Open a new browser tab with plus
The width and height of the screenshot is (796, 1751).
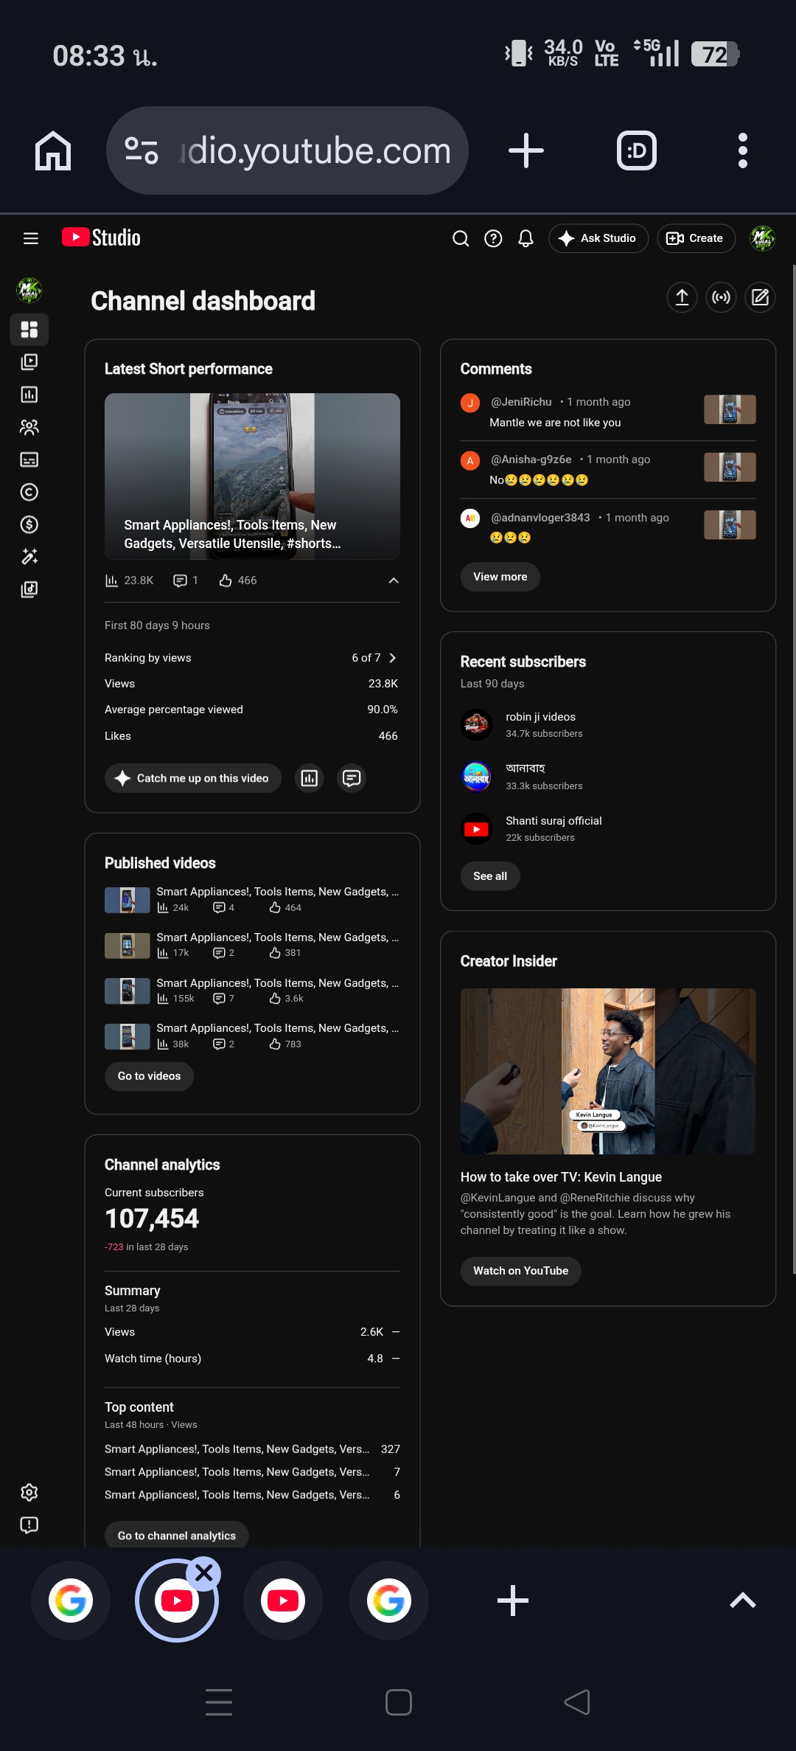click(526, 150)
